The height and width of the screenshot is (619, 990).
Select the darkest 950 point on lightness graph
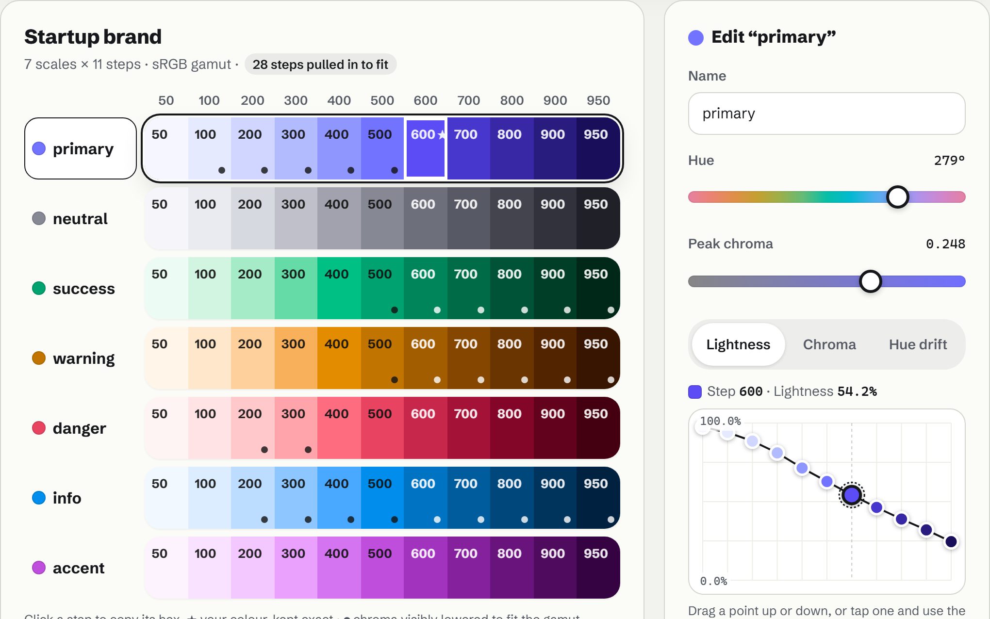[951, 541]
